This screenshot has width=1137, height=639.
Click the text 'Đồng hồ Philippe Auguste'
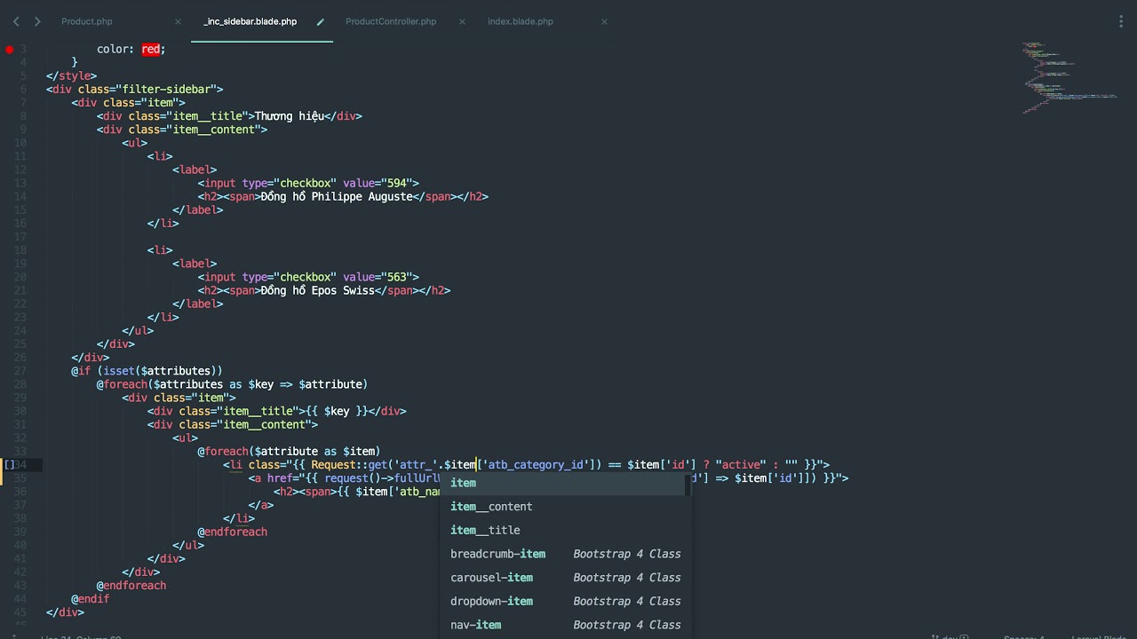click(337, 197)
